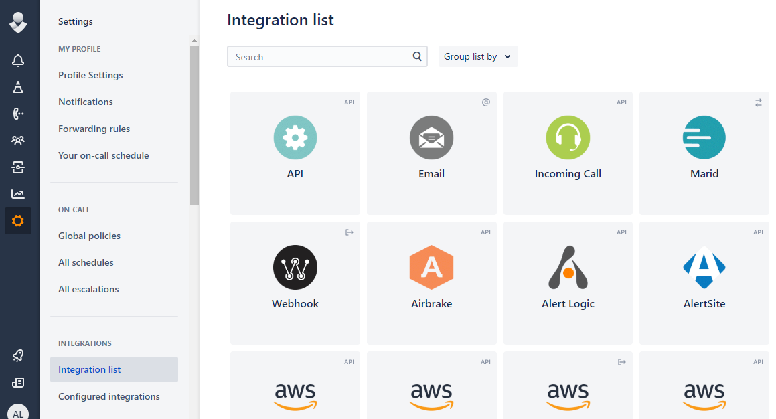Select the second AWS integration logo
The image size is (776, 419).
point(432,396)
